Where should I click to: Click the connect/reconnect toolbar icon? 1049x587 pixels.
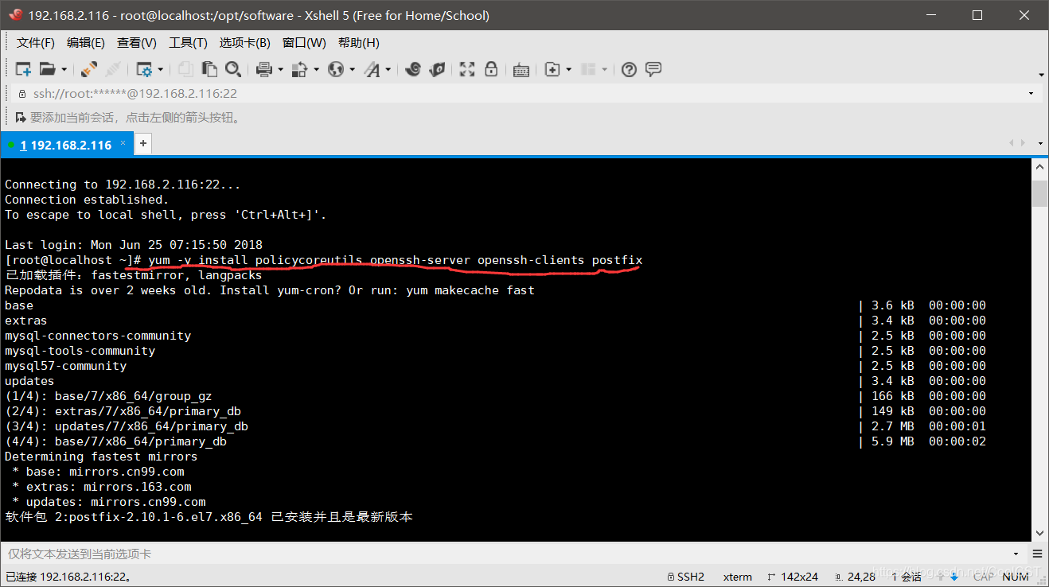coord(89,70)
